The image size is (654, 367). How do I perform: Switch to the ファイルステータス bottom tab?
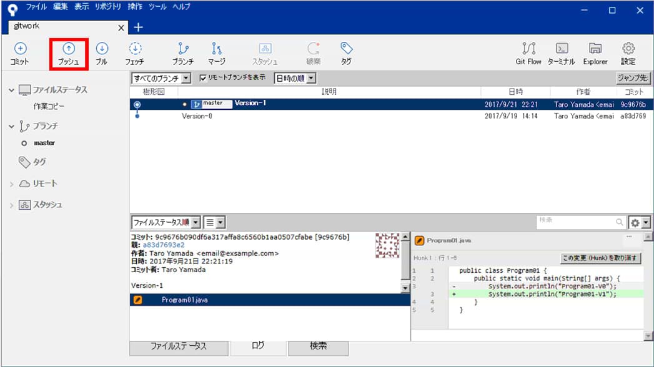[x=178, y=346]
